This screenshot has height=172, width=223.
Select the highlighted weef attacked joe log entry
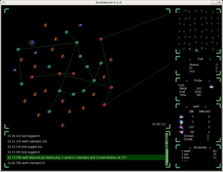tap(85, 158)
